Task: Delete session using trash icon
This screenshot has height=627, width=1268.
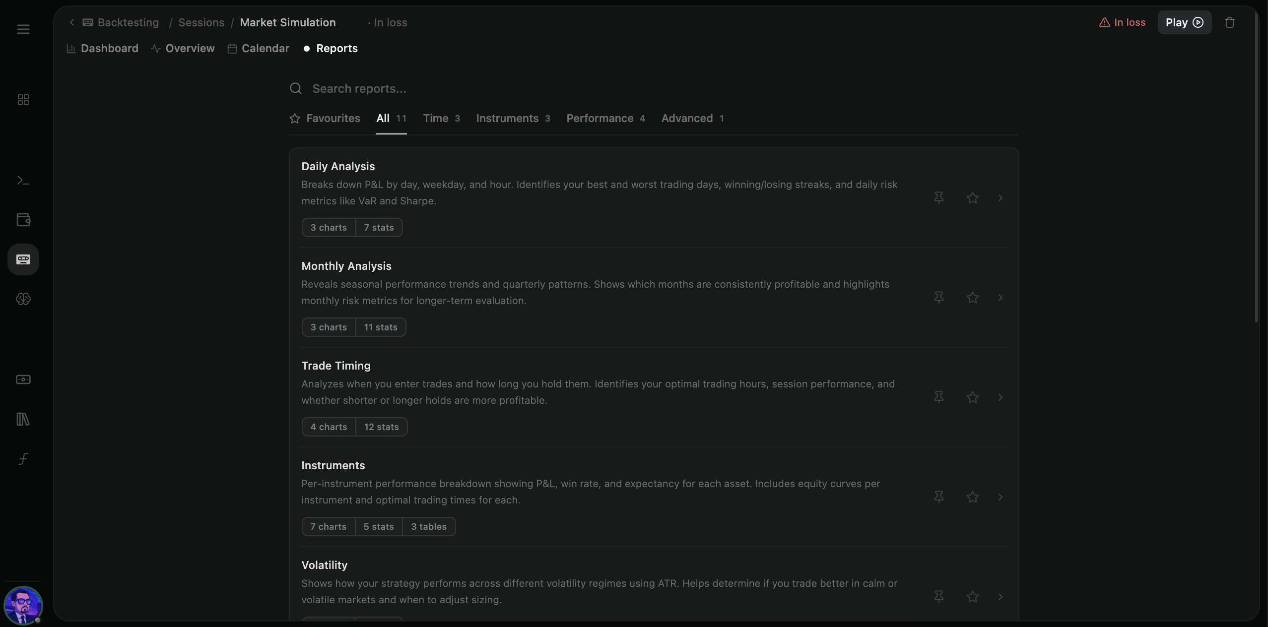Action: coord(1229,22)
